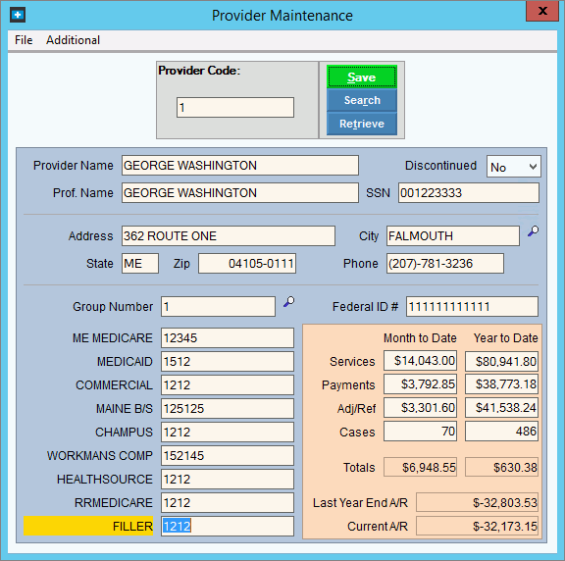Select the SSN input field
The height and width of the screenshot is (561, 565).
(469, 193)
